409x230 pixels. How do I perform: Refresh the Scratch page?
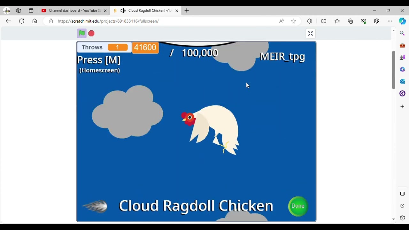pyautogui.click(x=21, y=21)
